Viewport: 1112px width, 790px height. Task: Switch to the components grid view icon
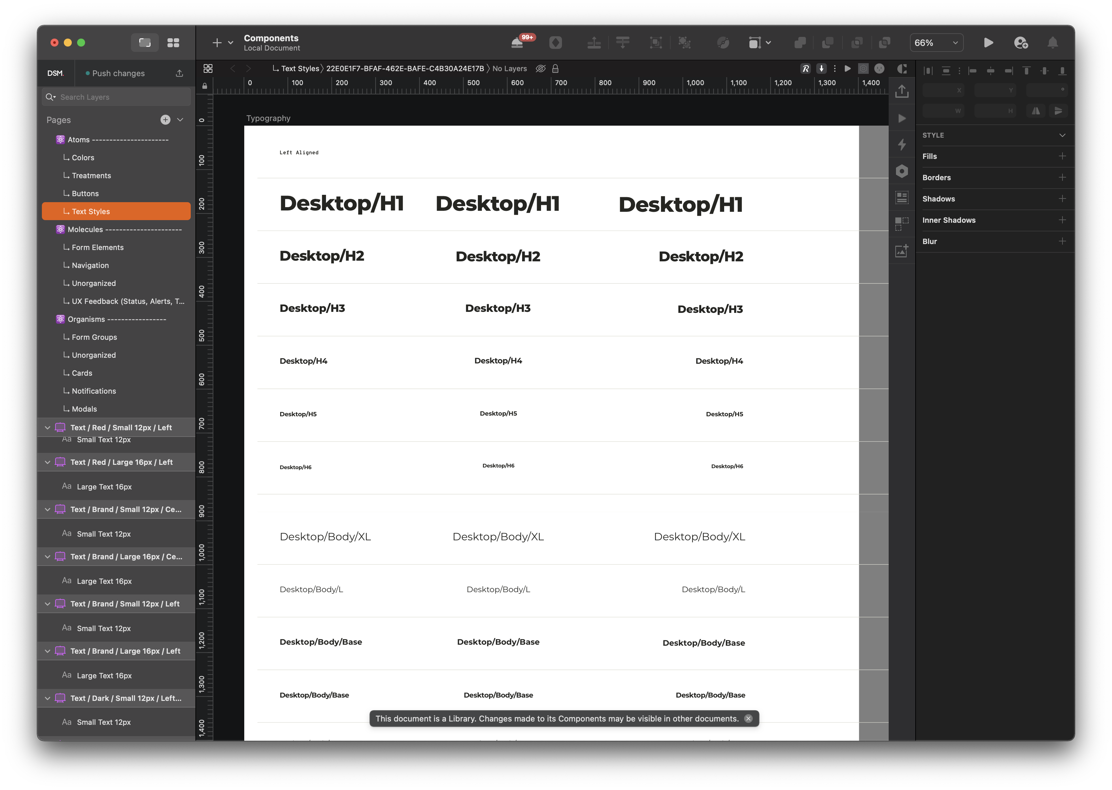(173, 43)
